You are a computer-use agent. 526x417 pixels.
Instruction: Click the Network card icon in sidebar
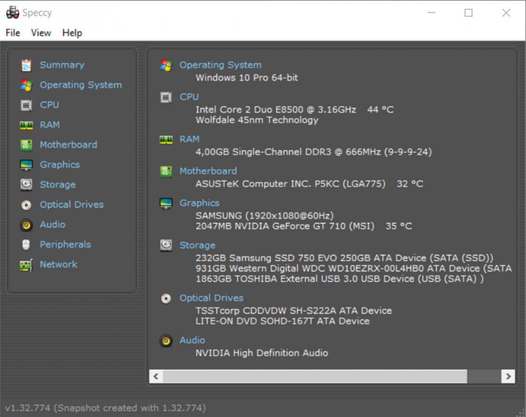(26, 264)
